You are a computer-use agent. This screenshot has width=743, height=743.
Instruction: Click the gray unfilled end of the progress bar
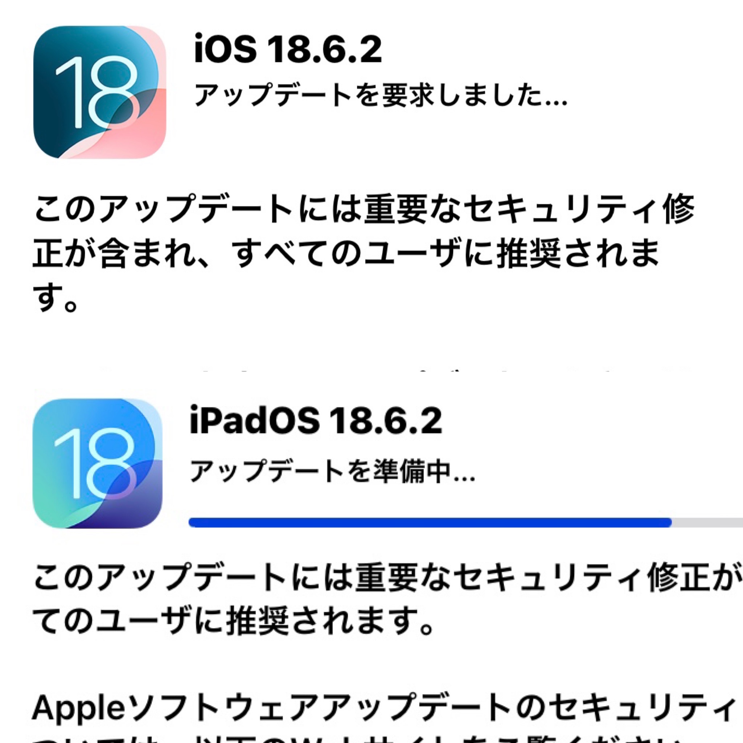tap(707, 522)
